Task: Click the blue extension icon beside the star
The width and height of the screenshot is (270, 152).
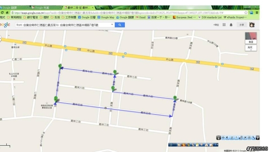Action: 251,13
